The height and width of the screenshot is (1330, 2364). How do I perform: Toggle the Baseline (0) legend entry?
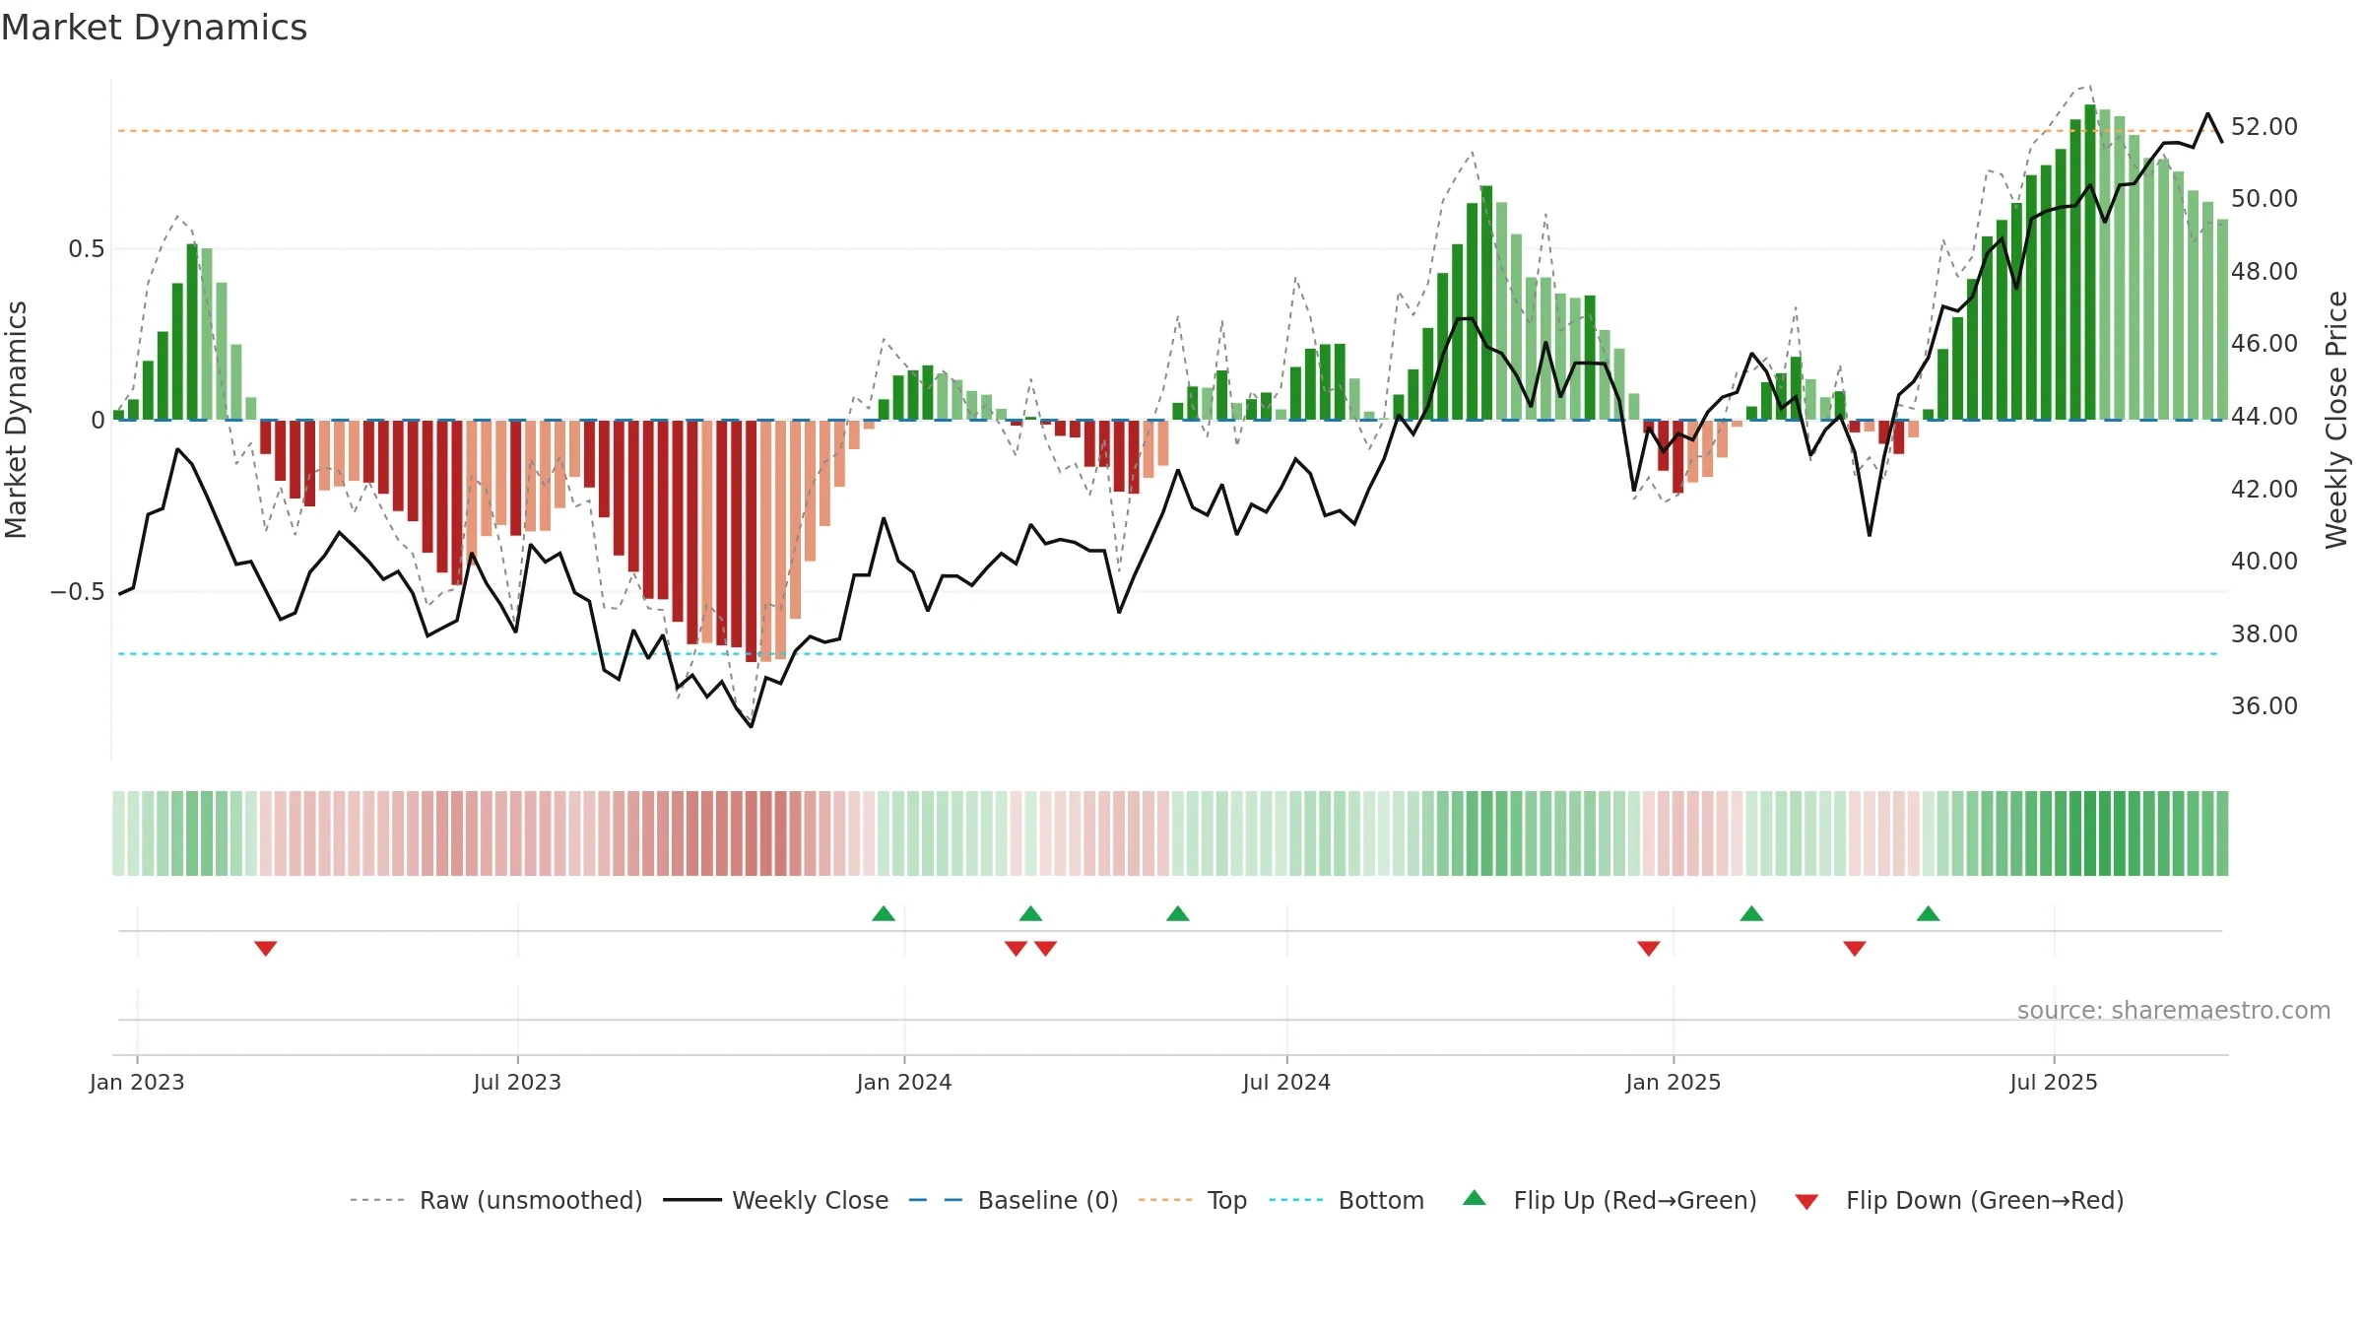1013,1200
